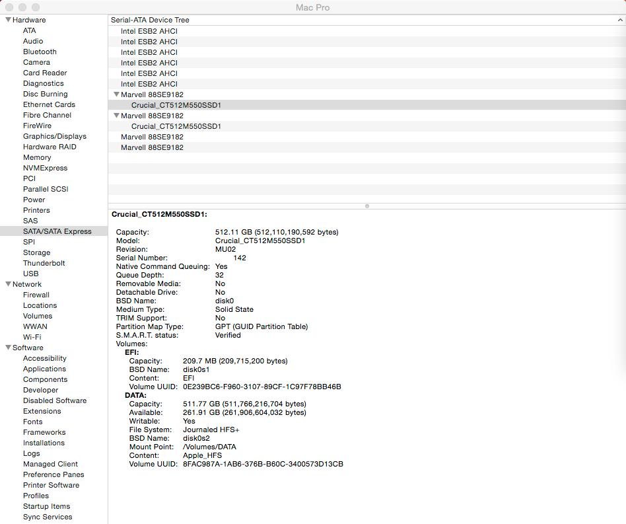The image size is (626, 524).
Task: Select Thunderbolt in the sidebar
Action: (x=44, y=263)
